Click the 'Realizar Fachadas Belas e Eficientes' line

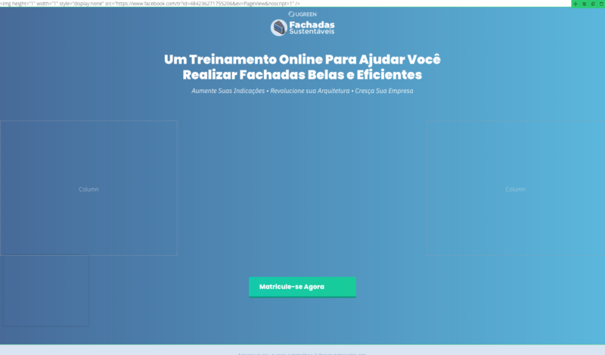(x=302, y=76)
